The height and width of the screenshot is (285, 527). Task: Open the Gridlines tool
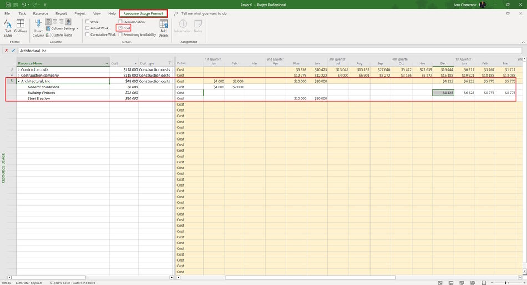click(x=21, y=27)
